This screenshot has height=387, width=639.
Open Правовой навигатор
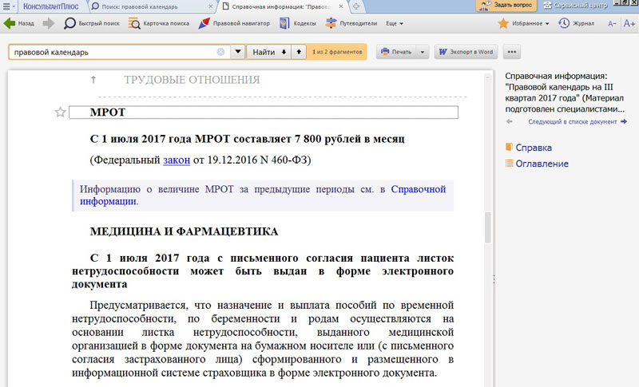coord(233,23)
